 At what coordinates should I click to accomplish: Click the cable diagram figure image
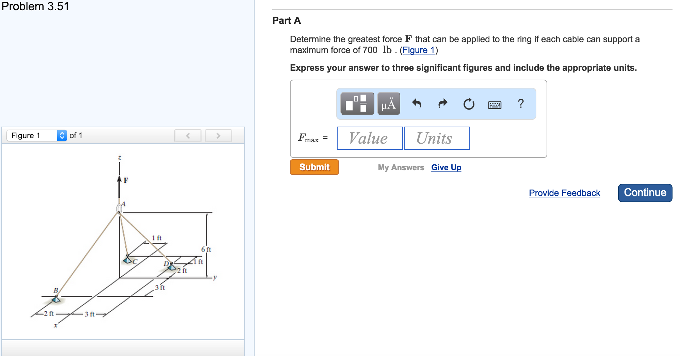click(x=123, y=242)
